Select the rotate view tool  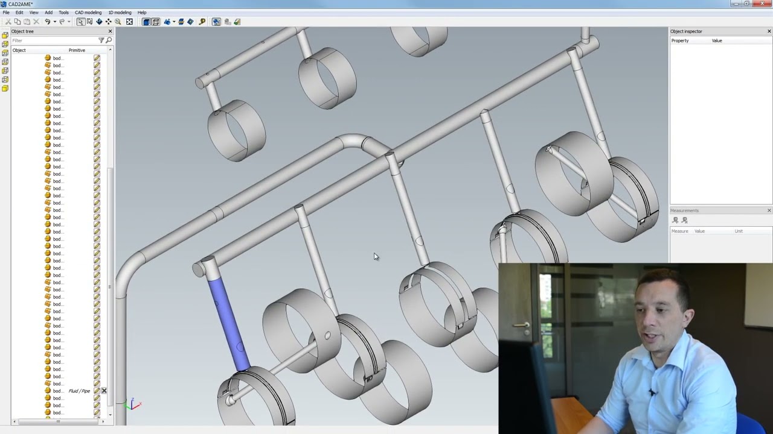[x=99, y=22]
